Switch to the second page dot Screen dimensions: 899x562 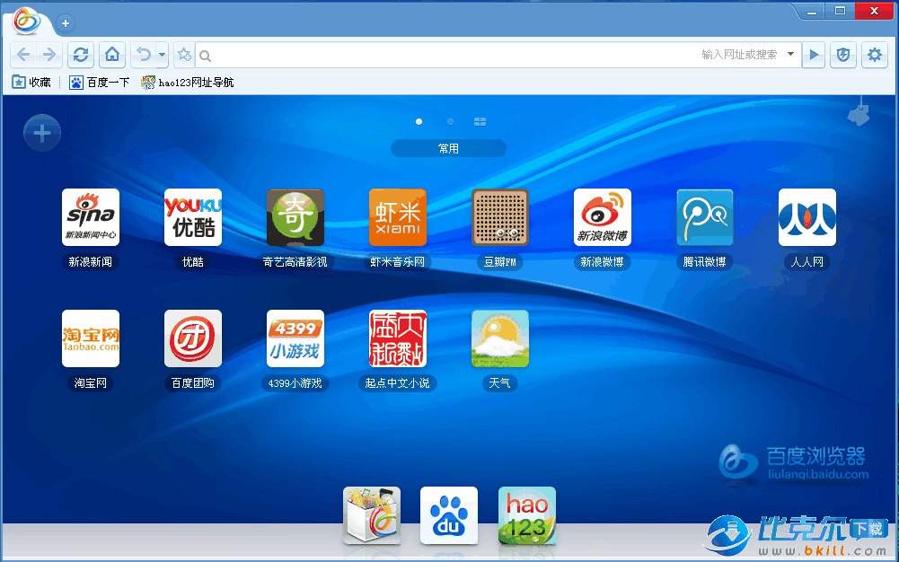[450, 121]
